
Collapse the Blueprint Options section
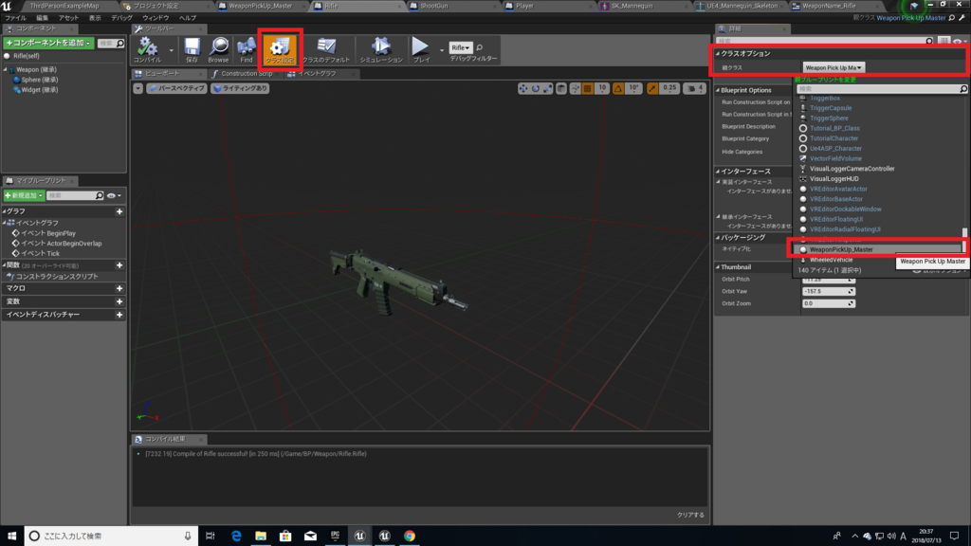(719, 90)
